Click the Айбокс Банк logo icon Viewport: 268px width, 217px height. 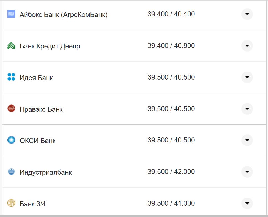tap(11, 14)
